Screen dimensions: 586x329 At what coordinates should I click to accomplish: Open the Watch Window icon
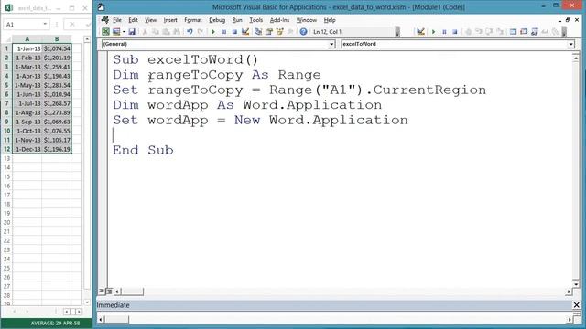[x=535, y=32]
